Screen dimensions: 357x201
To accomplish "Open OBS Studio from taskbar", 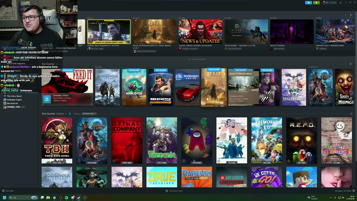I will tap(85, 198).
